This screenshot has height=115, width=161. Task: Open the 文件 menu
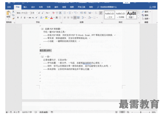[9, 7]
